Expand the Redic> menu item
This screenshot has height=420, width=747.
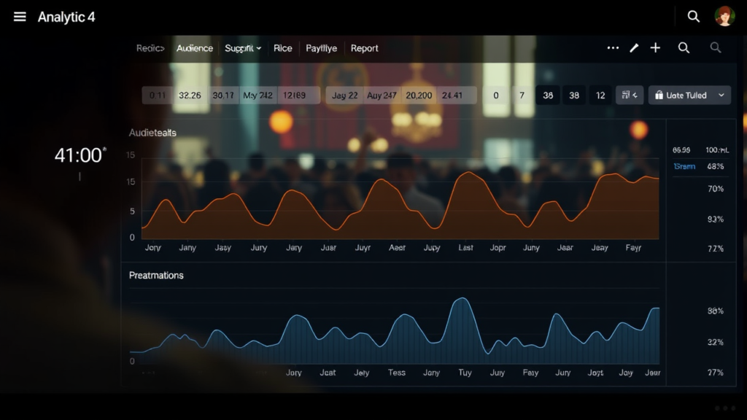tap(150, 48)
